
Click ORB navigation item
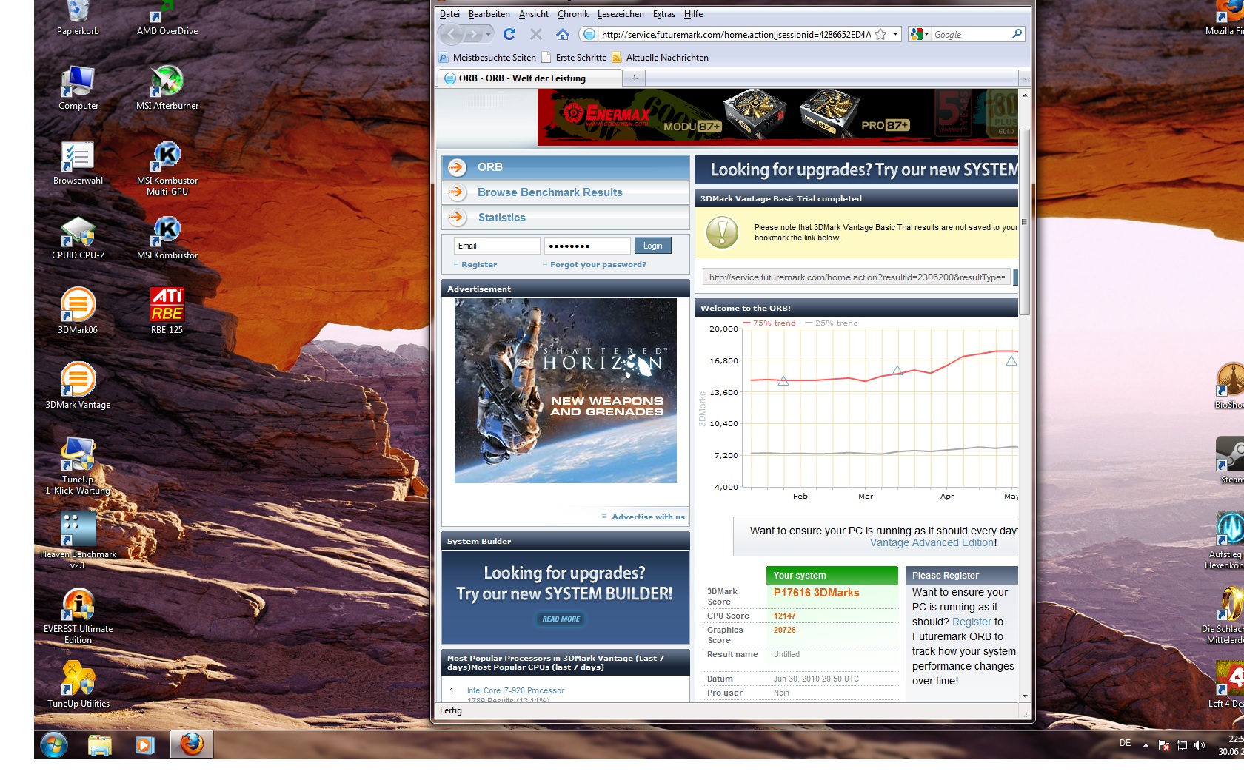[x=566, y=167]
